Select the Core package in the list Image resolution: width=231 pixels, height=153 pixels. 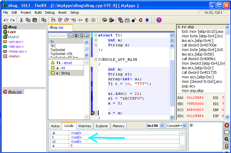[12, 32]
